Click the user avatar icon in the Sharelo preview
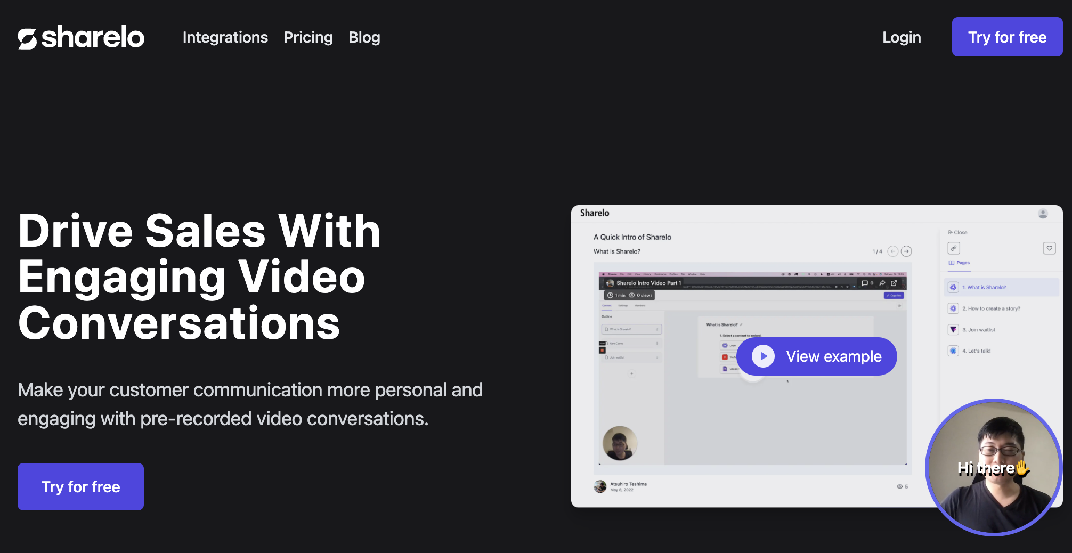Image resolution: width=1072 pixels, height=553 pixels. click(1043, 214)
